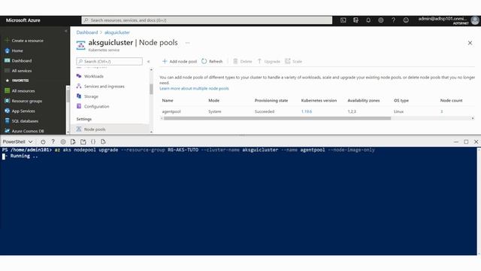Open the ellipsis menu beside Node pools title
The image size is (481, 271).
tap(187, 43)
